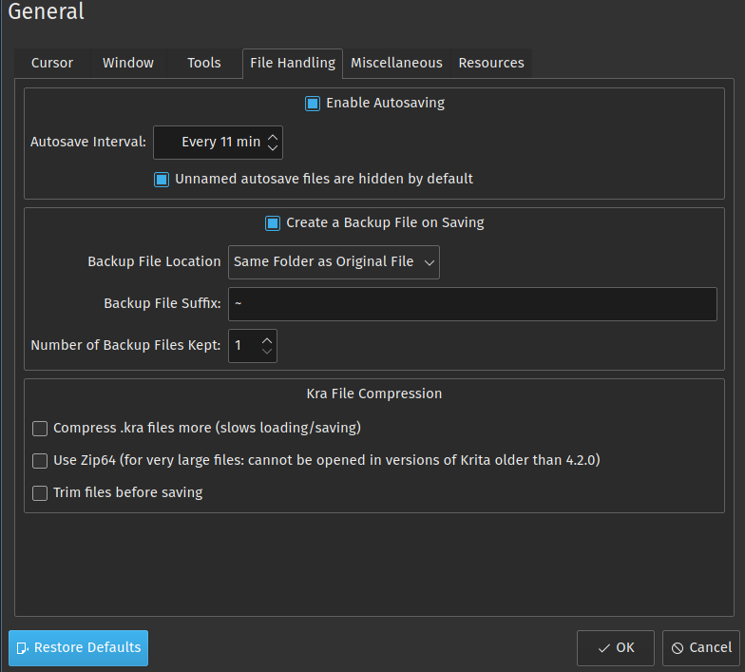Confirm settings with the OK button

point(615,648)
